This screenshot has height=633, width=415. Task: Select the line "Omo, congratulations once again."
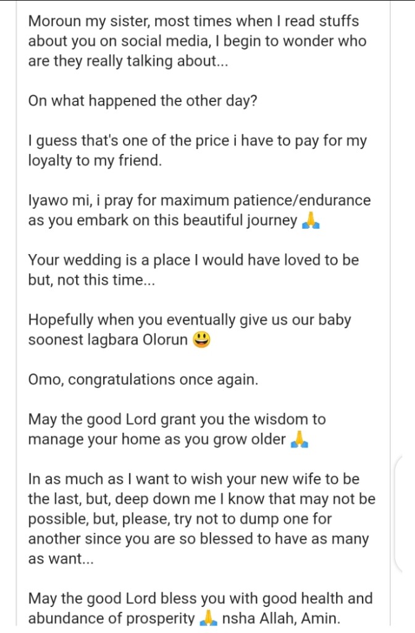click(x=143, y=380)
